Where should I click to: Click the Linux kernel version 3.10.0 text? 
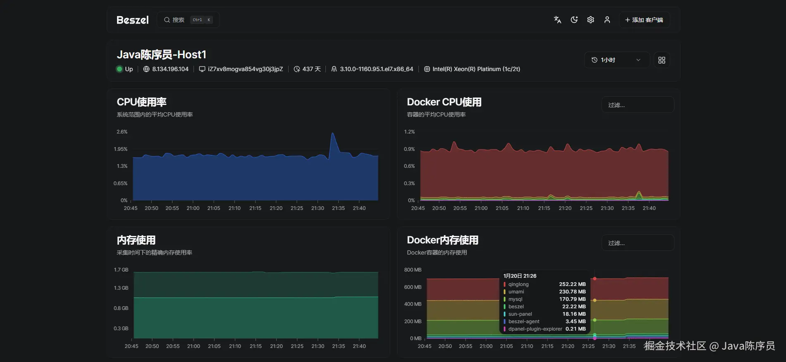coord(376,69)
